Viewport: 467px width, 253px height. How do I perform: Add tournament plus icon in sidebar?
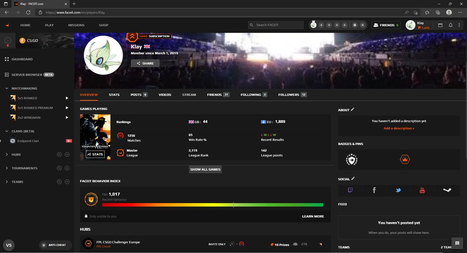67,168
